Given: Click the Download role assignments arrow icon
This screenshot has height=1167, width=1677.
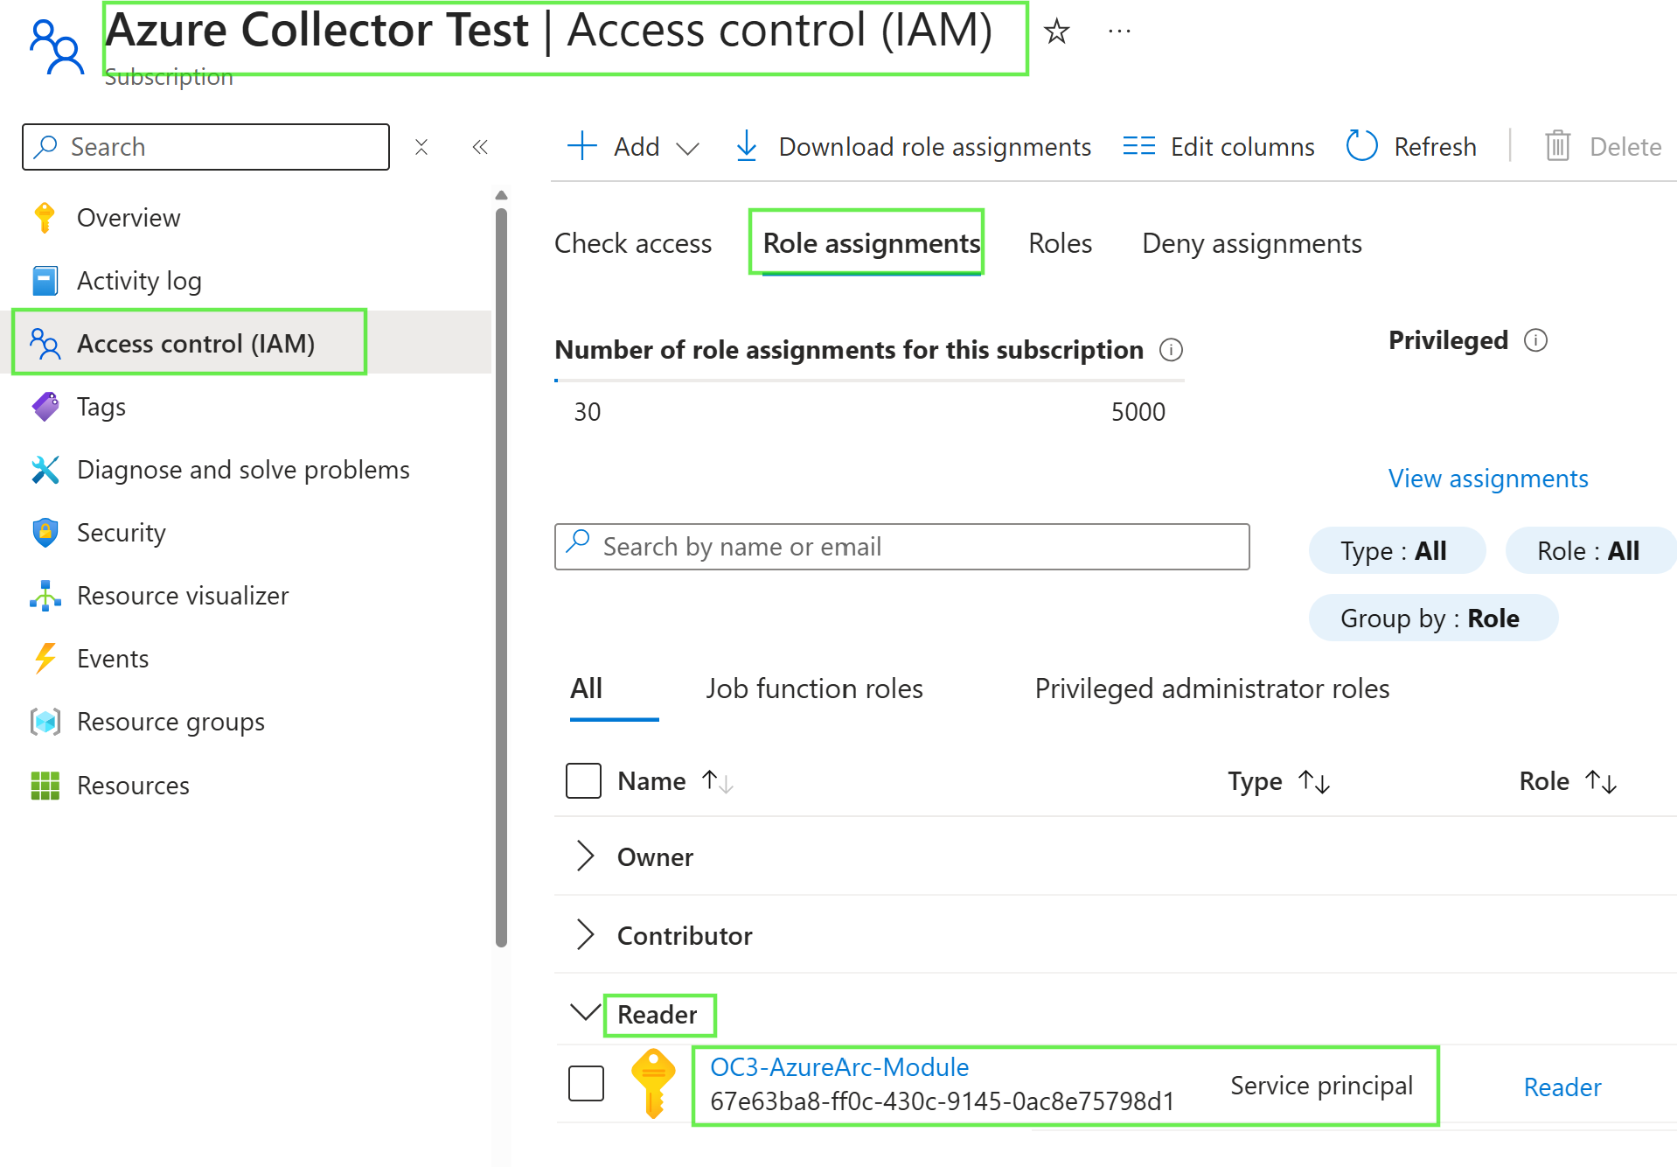Looking at the screenshot, I should pos(746,146).
